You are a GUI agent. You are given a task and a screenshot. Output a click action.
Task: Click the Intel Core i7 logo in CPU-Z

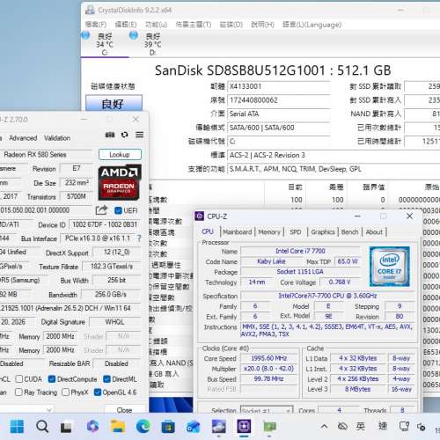389,267
